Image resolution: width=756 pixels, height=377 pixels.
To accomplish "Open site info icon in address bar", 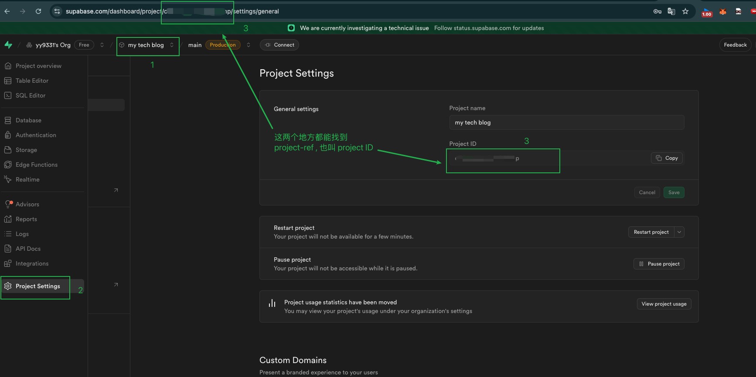I will [x=57, y=11].
